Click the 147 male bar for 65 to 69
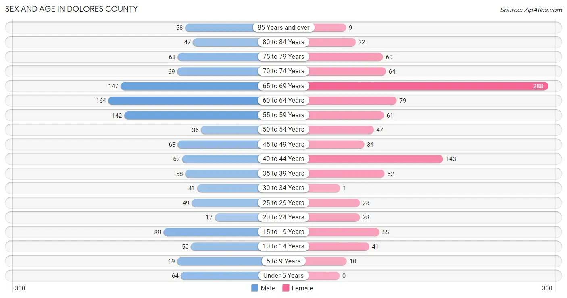This screenshot has width=567, height=298. pos(191,86)
